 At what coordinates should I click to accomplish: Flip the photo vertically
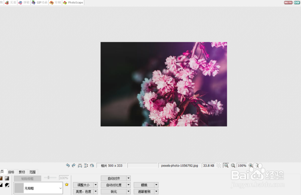86,165
